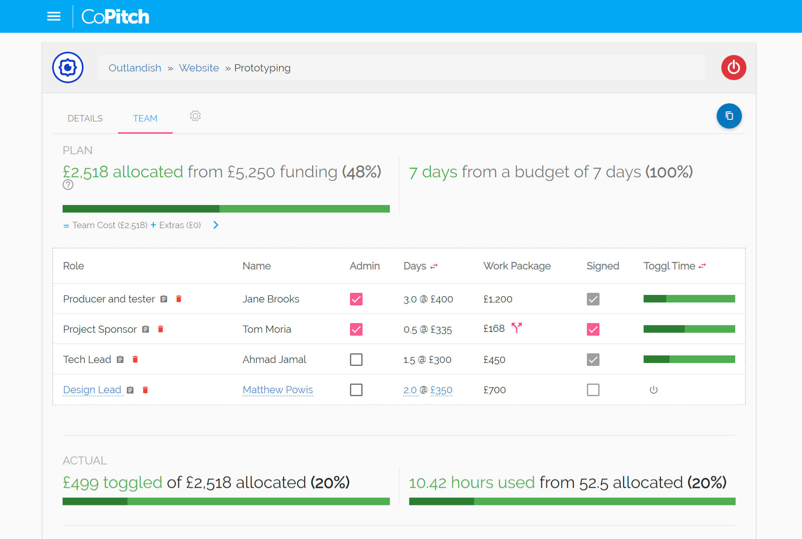
Task: Click the red power timer button
Action: click(733, 68)
